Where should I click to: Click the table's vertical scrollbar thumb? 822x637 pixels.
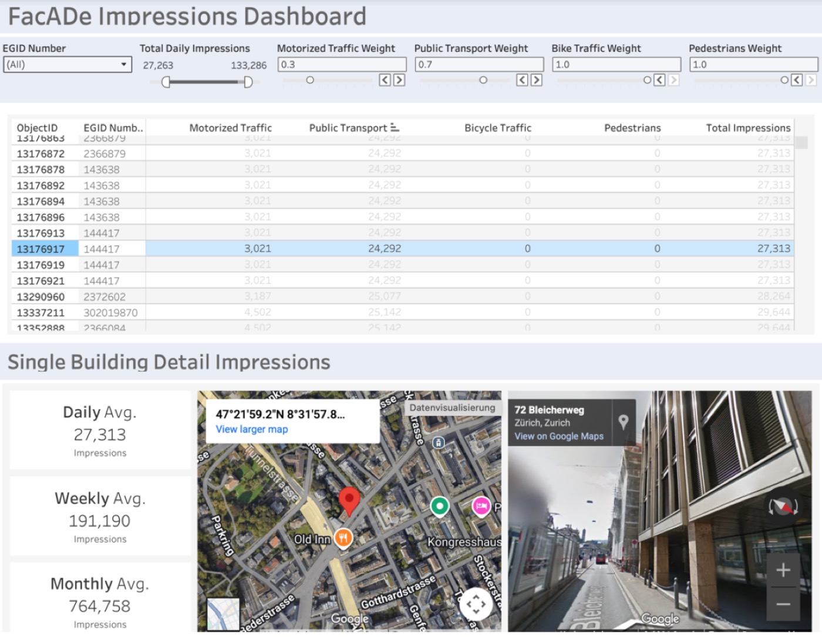[x=801, y=142]
